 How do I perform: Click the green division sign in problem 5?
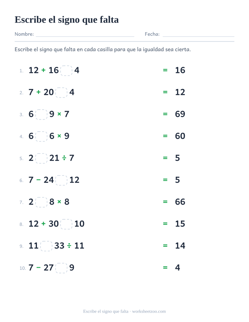64,158
